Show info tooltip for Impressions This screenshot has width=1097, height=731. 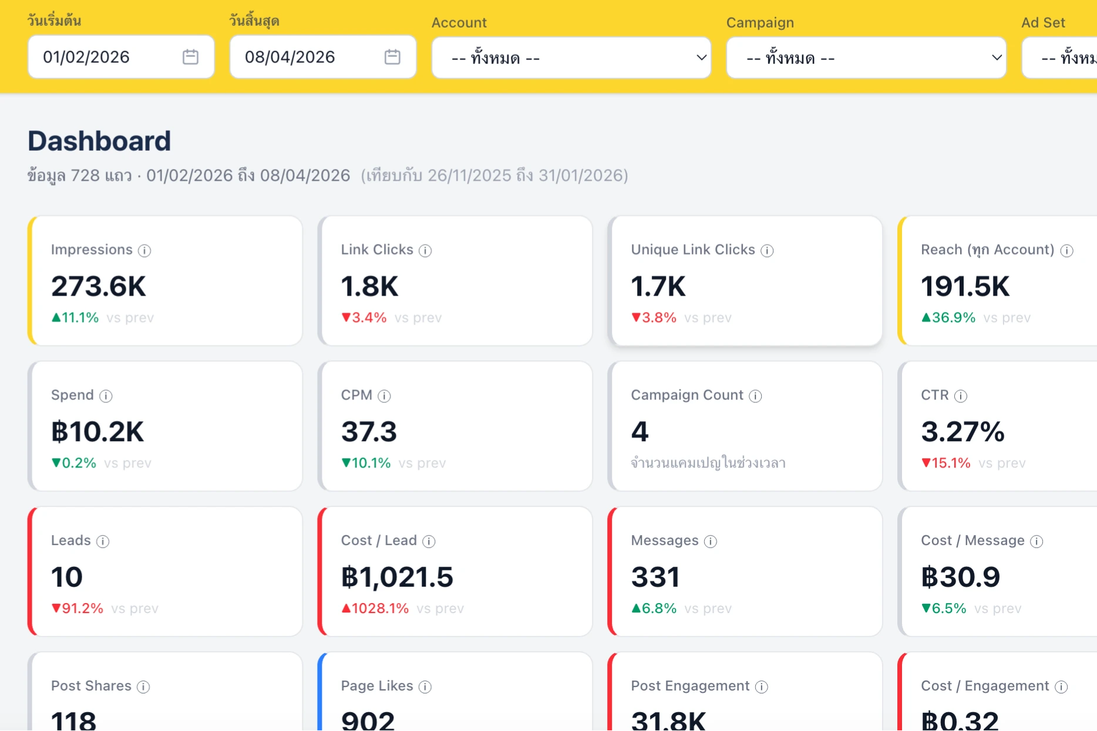(x=144, y=251)
